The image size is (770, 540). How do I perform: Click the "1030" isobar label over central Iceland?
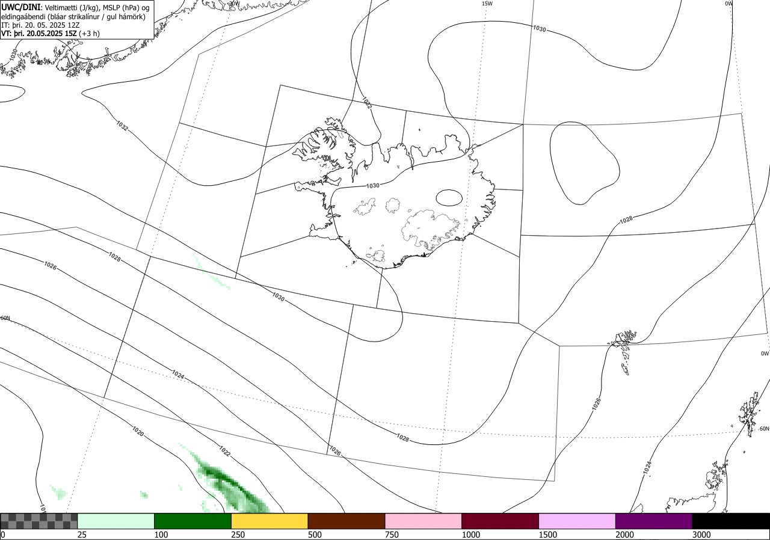click(373, 186)
